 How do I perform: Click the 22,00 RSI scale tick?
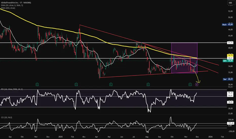pyautogui.click(x=230, y=113)
